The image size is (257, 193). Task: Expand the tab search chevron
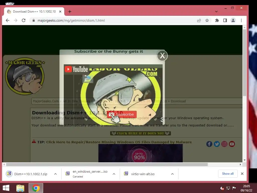pyautogui.click(x=216, y=12)
